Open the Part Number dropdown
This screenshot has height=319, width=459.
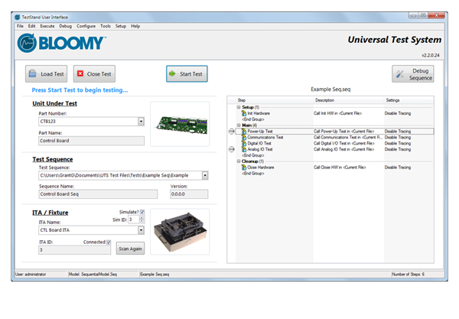(142, 121)
